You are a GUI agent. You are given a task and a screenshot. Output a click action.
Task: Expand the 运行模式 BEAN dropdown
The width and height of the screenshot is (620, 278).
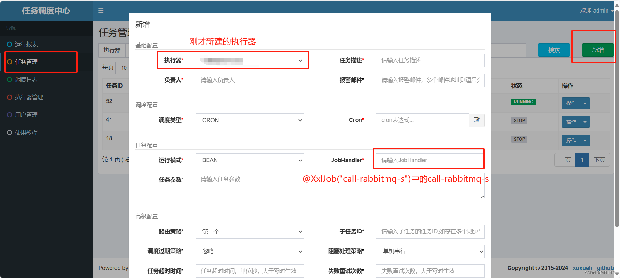(x=250, y=160)
